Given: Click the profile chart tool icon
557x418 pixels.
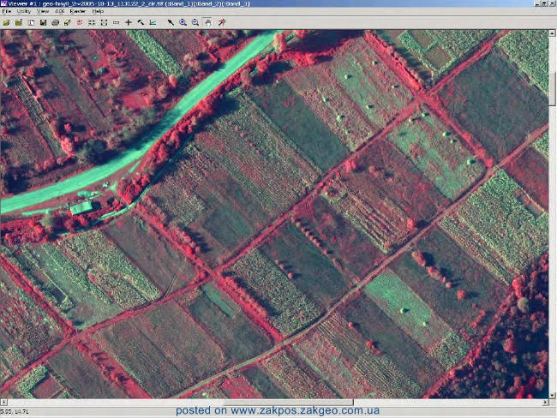Looking at the screenshot, I should click(153, 23).
